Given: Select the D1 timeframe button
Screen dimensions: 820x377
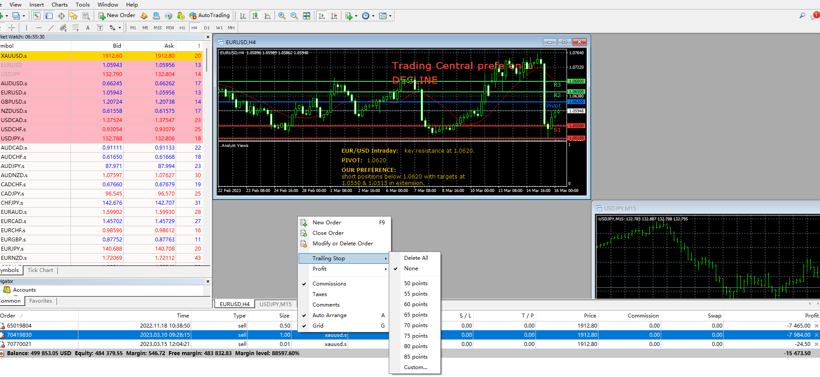Looking at the screenshot, I should [x=207, y=28].
